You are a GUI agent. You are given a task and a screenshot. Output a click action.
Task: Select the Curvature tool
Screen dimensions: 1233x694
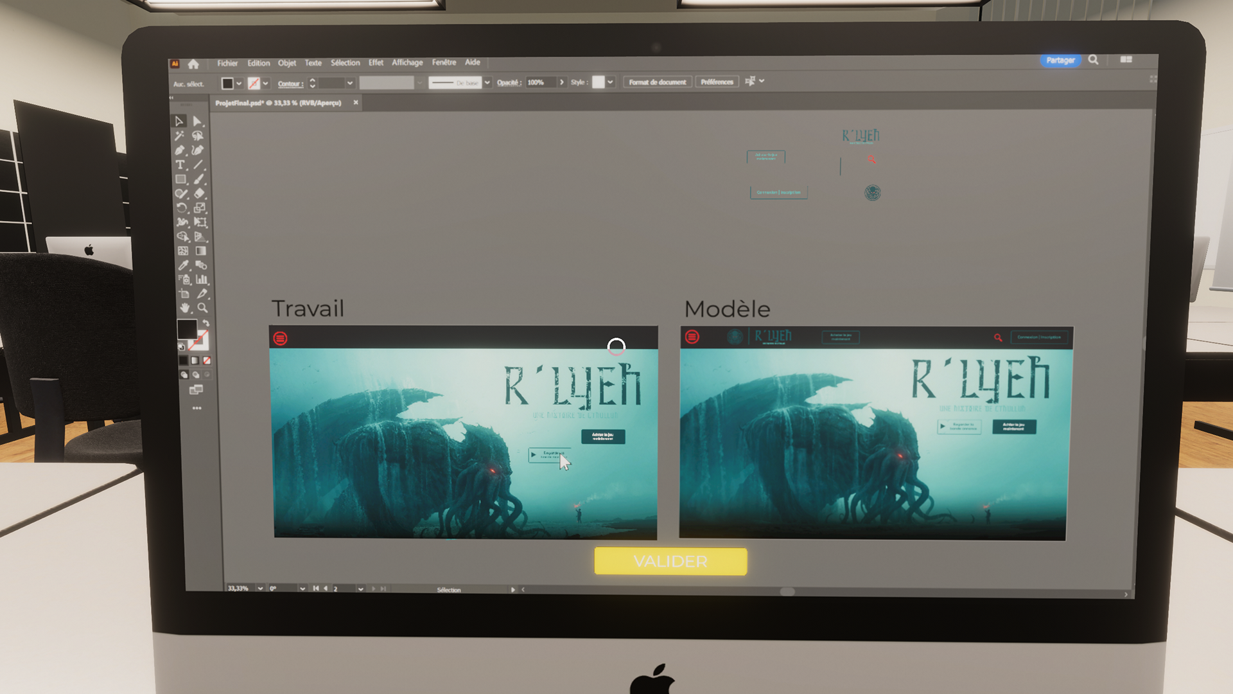tap(198, 150)
